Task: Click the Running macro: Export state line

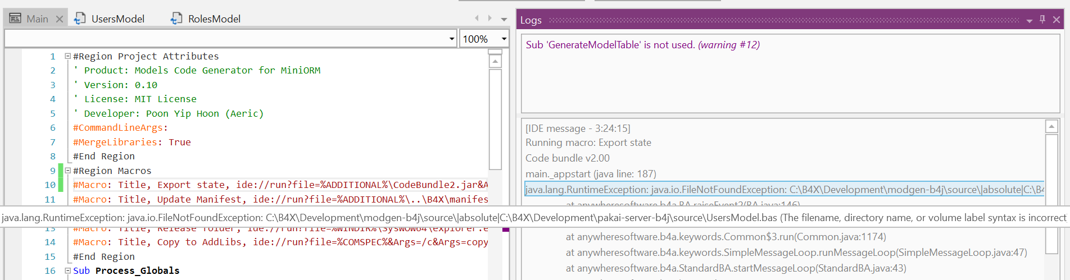Action: click(588, 143)
